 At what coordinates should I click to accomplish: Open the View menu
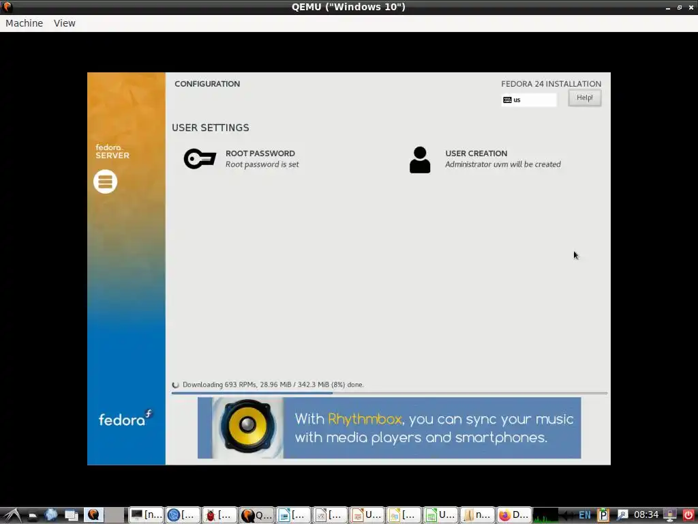point(65,23)
